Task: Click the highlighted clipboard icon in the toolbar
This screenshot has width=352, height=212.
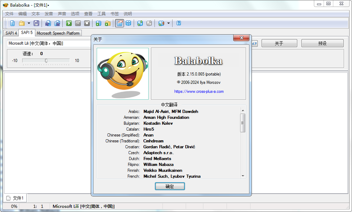Action: (x=120, y=23)
